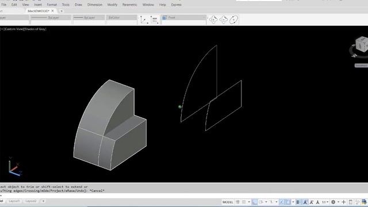Screen dimensions: 368x207
Task: Switch to the Layout1 tab
Action: (14, 201)
